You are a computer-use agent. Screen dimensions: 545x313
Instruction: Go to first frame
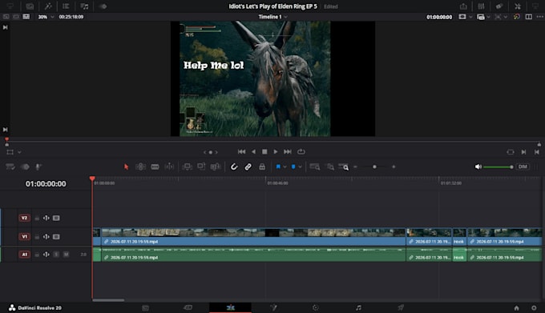(241, 151)
